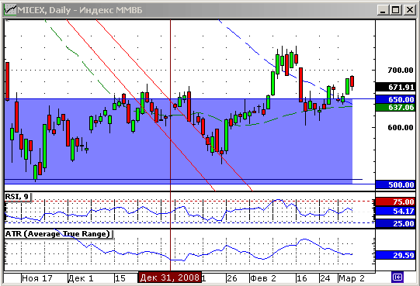The image size is (420, 286).
Task: Click the 15 date label on time axis
Action: click(120, 278)
